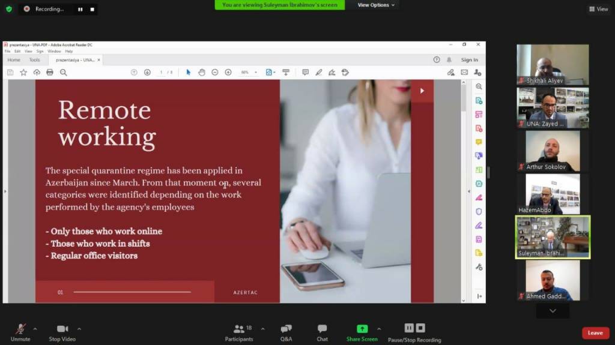The width and height of the screenshot is (615, 345).
Task: Click the Participants icon in Zoom toolbar
Action: tap(239, 329)
